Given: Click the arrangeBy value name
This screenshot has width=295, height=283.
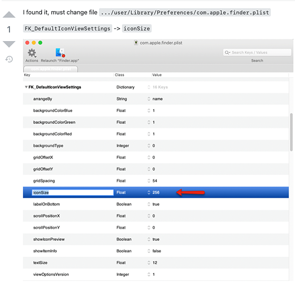Looking at the screenshot, I should tap(158, 99).
